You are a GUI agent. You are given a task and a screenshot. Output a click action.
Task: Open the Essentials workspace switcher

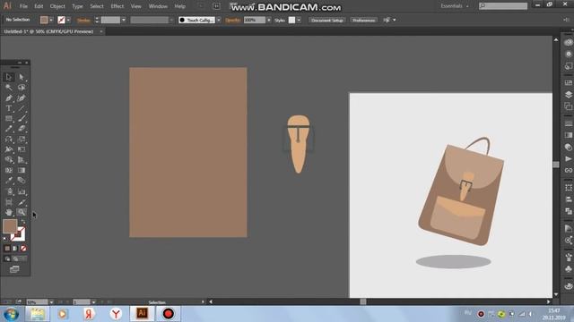pyautogui.click(x=455, y=6)
